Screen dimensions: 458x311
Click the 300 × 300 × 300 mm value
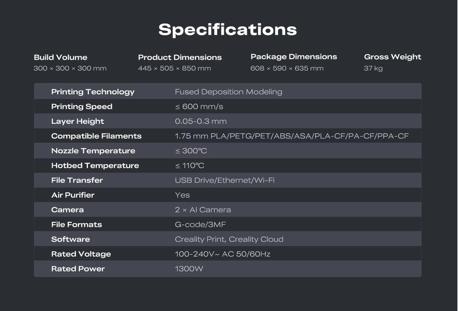[70, 68]
